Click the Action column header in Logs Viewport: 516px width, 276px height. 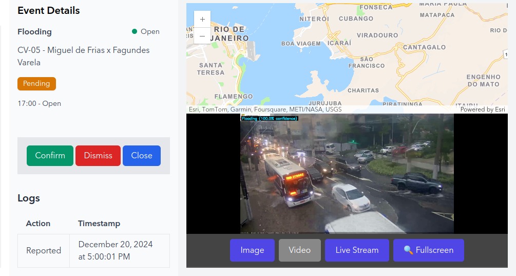(x=38, y=223)
